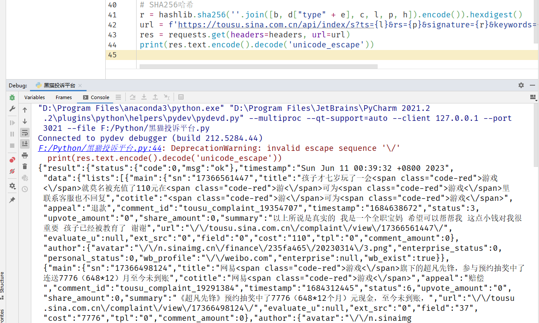Open the F:/Python/黑猫投诉平台.py:44 link
The width and height of the screenshot is (539, 323).
coord(100,148)
